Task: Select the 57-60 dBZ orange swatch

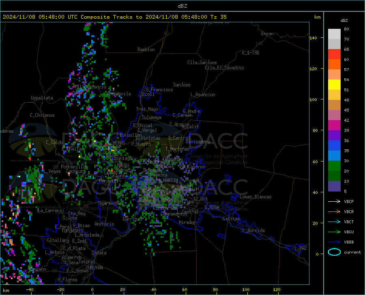Action: 334,65
